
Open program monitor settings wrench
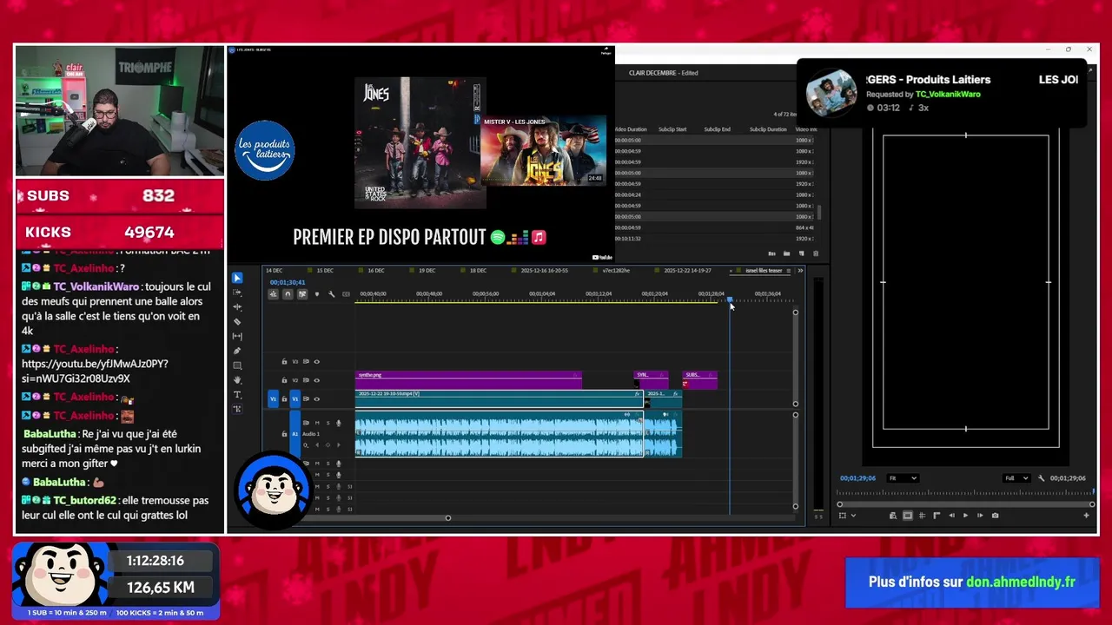[x=1041, y=478]
